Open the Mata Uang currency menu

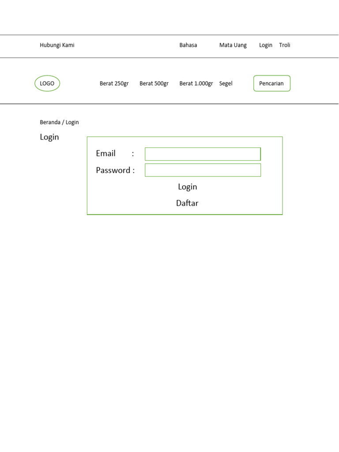tap(233, 45)
